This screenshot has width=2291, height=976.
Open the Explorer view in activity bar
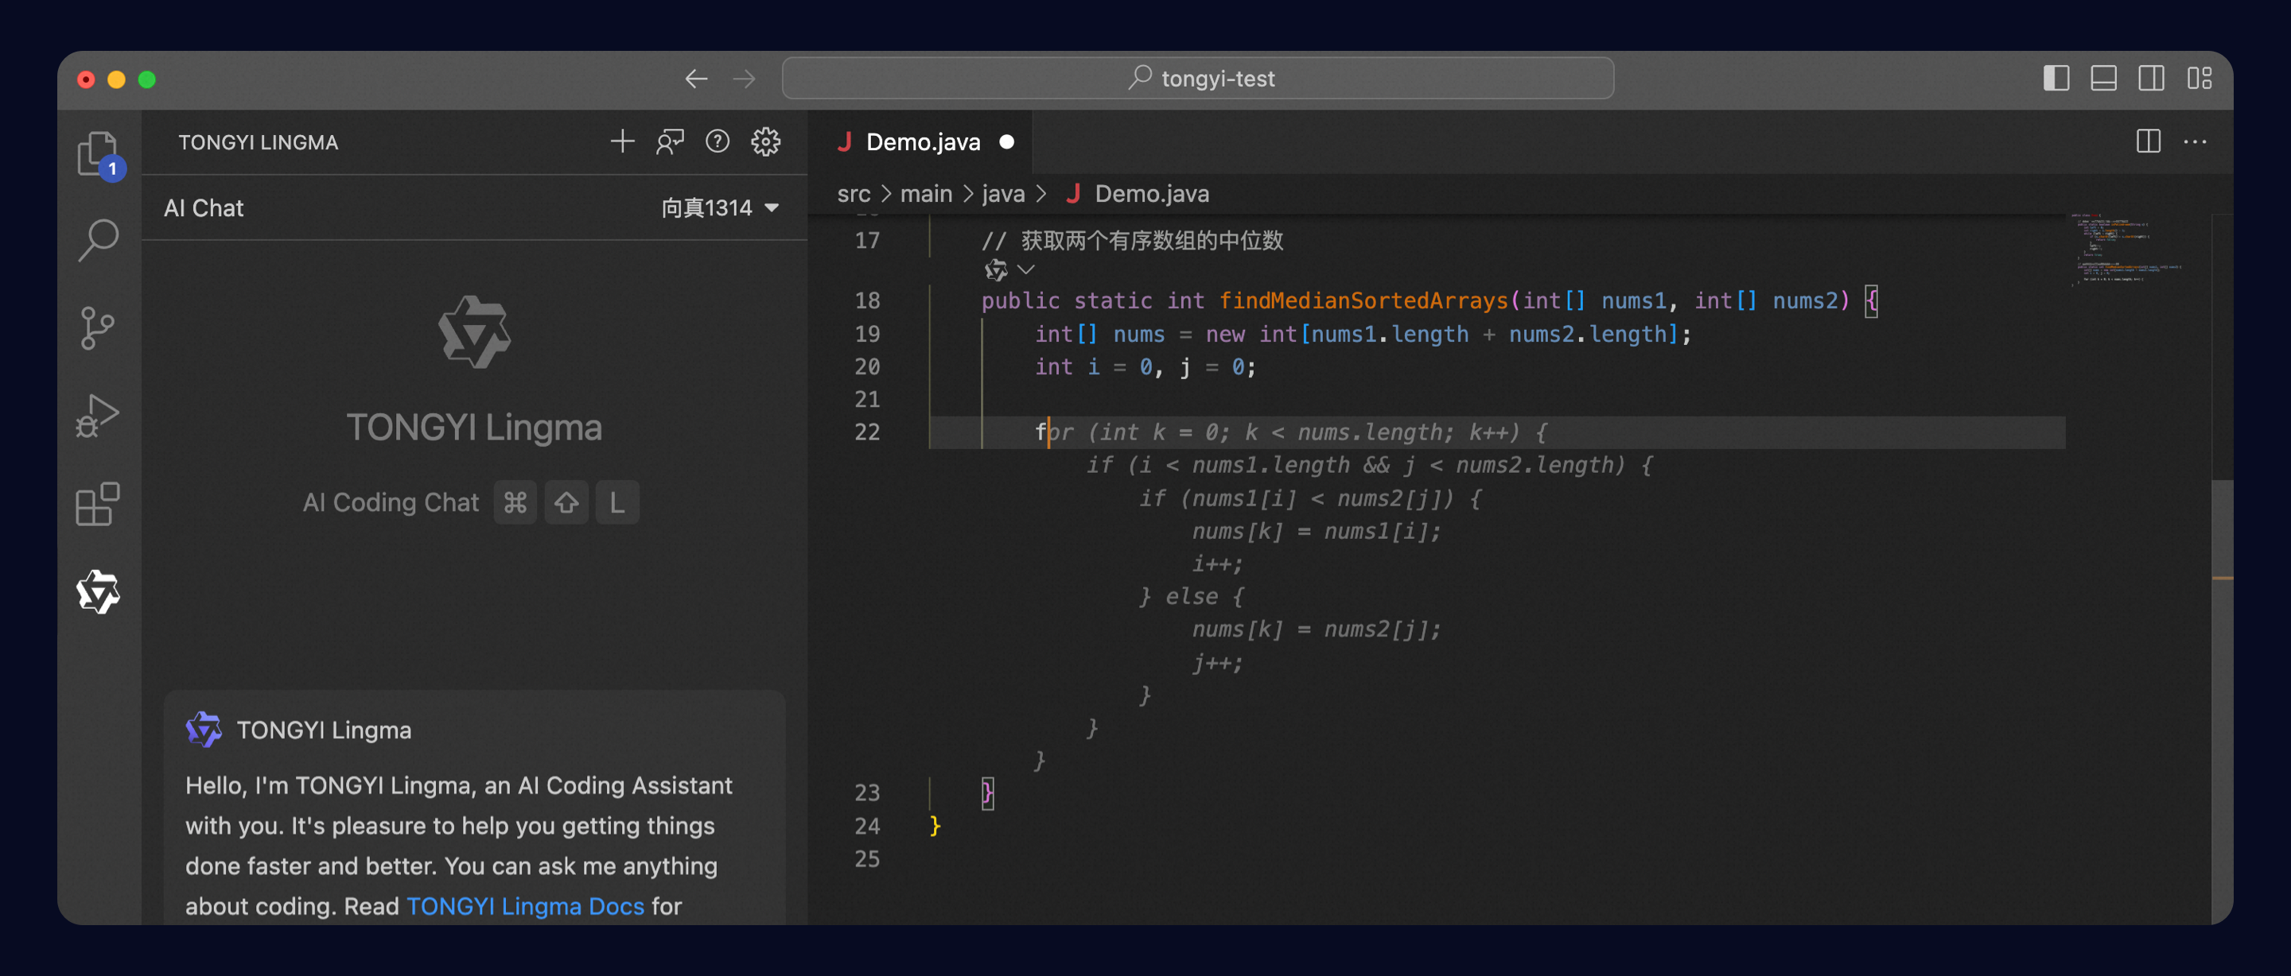[x=98, y=153]
